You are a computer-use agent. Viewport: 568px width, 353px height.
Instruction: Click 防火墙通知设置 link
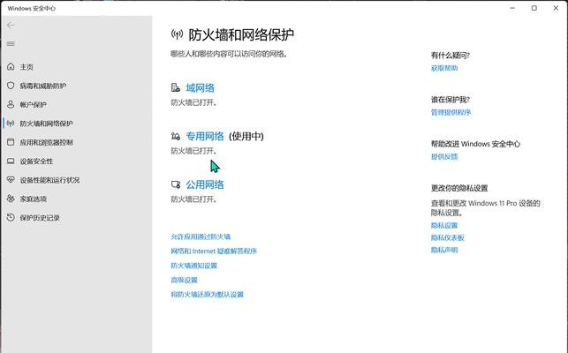193,266
